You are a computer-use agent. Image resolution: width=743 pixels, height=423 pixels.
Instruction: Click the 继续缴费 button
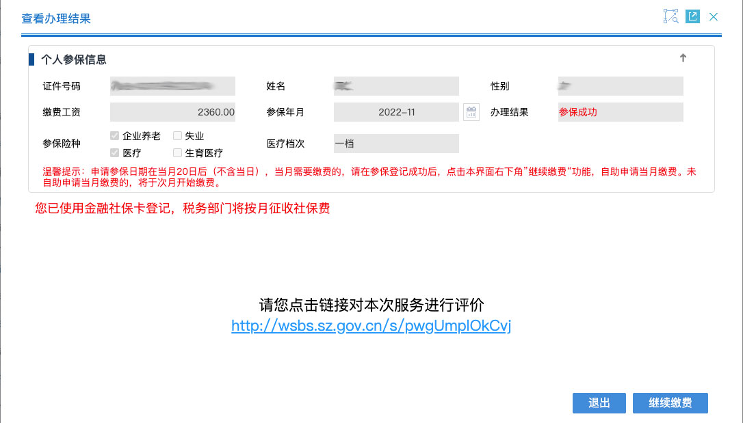click(x=670, y=403)
